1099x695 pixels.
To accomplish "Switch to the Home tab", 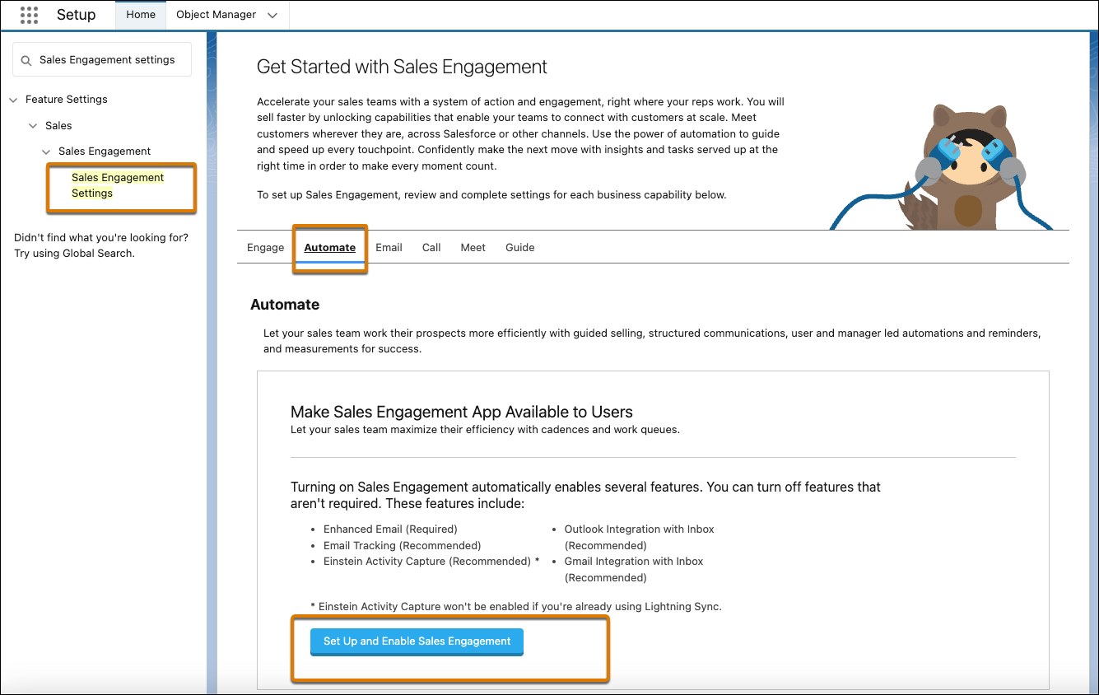I will (x=141, y=15).
